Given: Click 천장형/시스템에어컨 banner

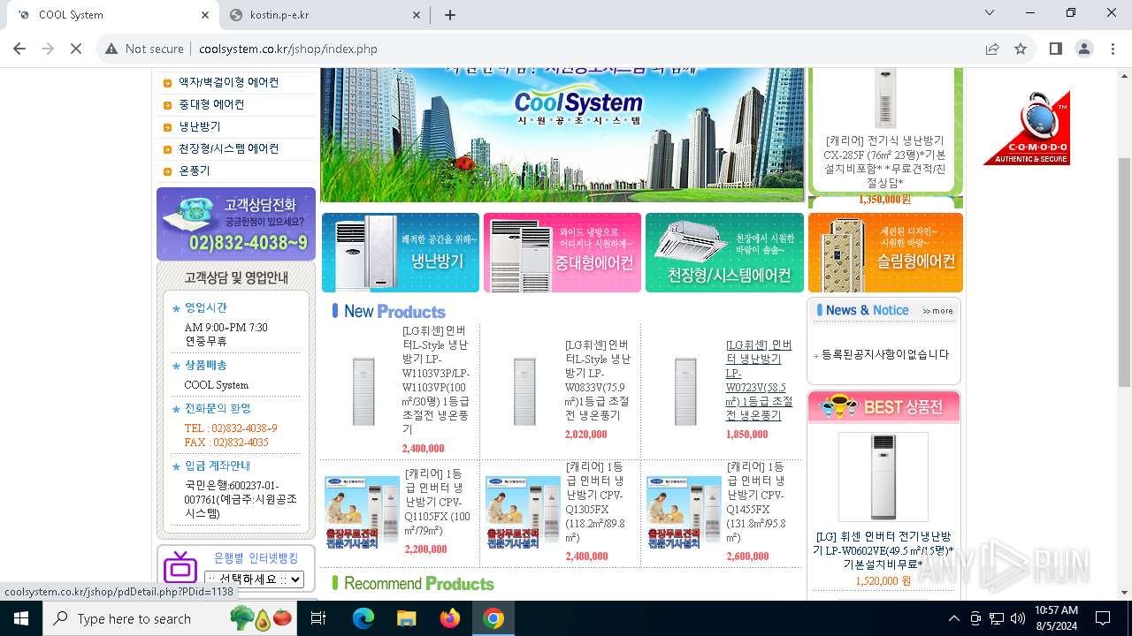Looking at the screenshot, I should pos(724,253).
